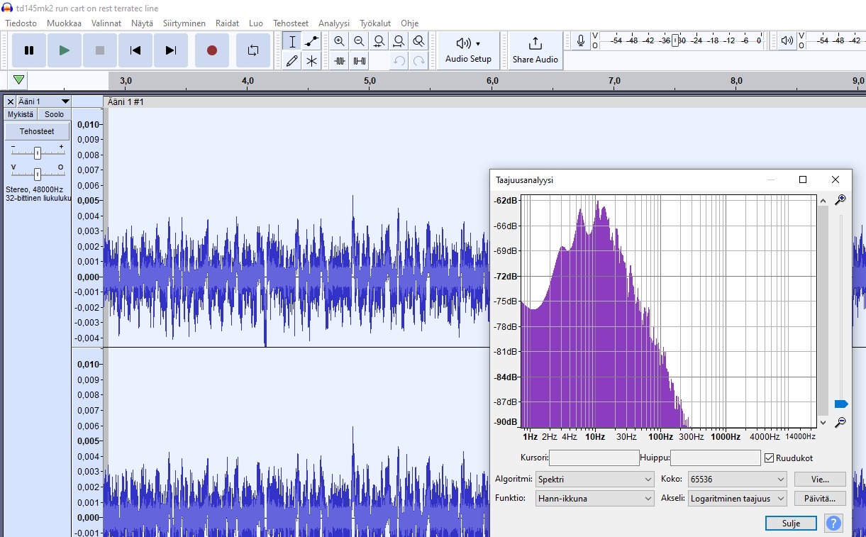
Task: Stop playback with the Stop button
Action: pyautogui.click(x=100, y=50)
